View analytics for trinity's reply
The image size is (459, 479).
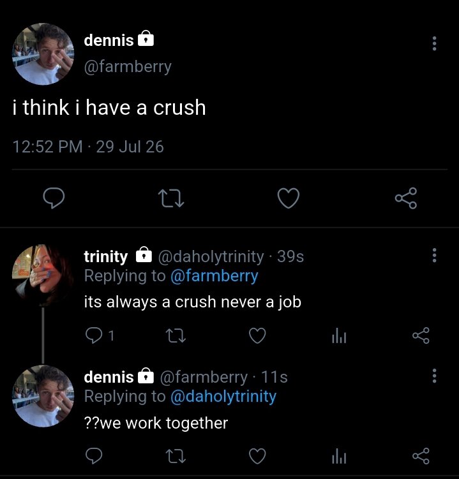point(339,335)
